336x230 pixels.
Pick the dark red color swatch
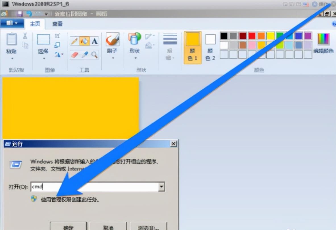(242, 36)
